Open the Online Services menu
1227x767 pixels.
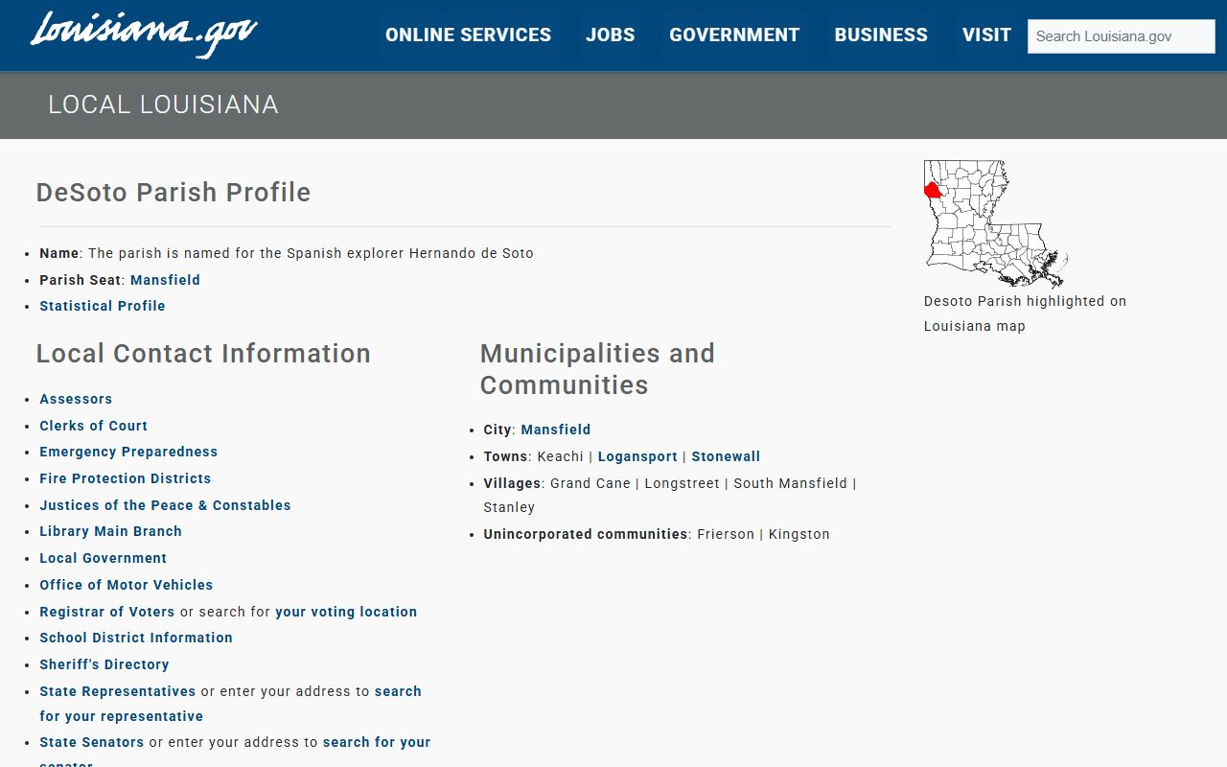click(x=468, y=35)
